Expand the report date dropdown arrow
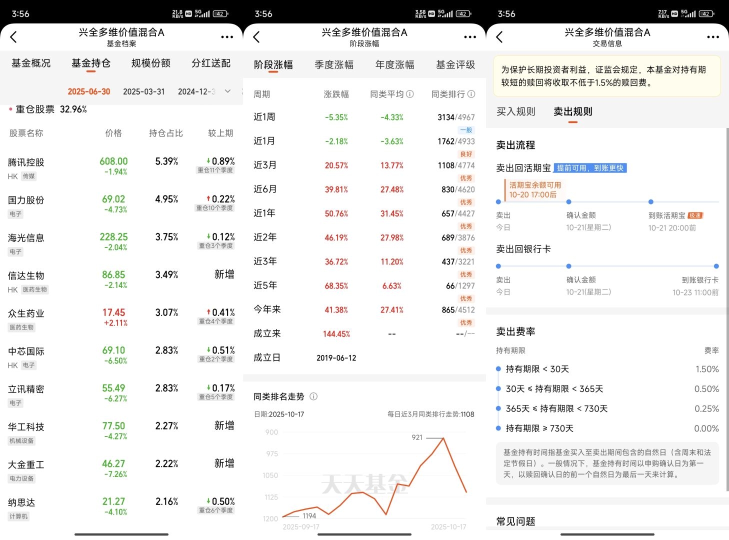 (x=227, y=91)
